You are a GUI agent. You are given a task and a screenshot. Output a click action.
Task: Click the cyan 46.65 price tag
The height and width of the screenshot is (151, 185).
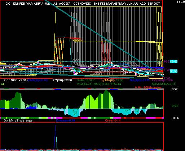coord(173,61)
